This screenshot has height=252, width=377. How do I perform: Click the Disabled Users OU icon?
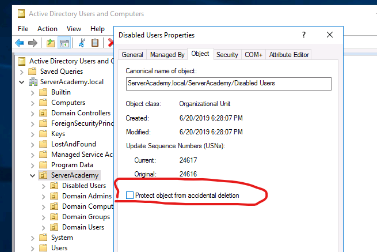point(54,186)
